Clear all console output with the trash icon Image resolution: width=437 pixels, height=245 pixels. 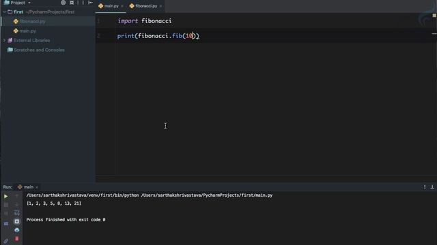pyautogui.click(x=16, y=239)
